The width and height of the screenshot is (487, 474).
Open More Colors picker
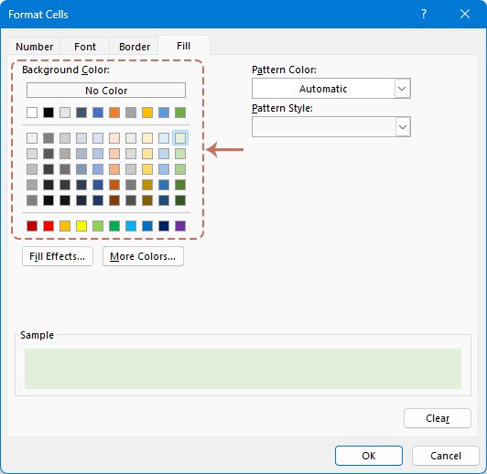click(x=143, y=256)
